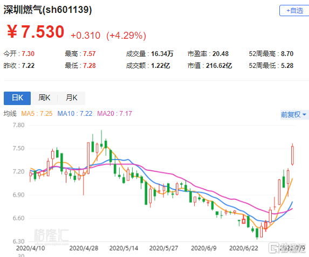Click the price change +0.310
Image resolution: width=309 pixels, height=257 pixels.
point(86,36)
